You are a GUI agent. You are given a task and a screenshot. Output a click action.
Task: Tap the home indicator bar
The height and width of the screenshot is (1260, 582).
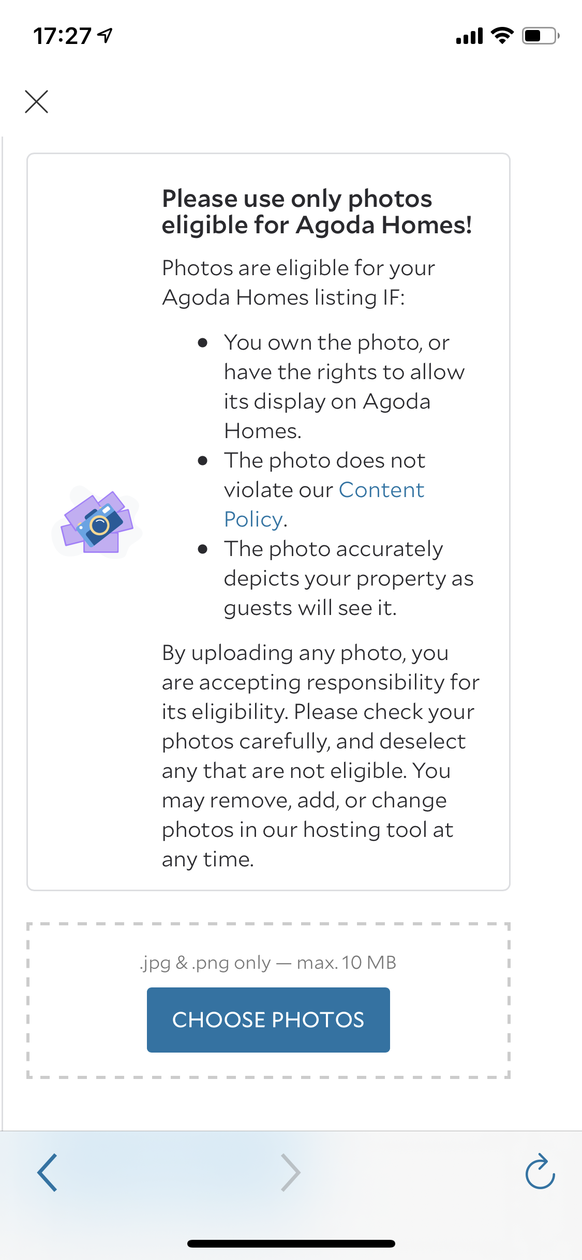point(291,1243)
